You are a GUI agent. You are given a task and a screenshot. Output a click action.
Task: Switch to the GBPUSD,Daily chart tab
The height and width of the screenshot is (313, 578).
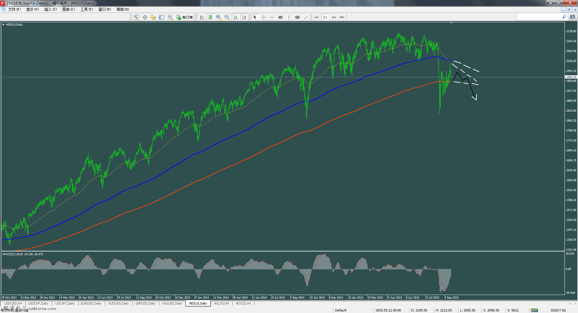tap(145, 303)
